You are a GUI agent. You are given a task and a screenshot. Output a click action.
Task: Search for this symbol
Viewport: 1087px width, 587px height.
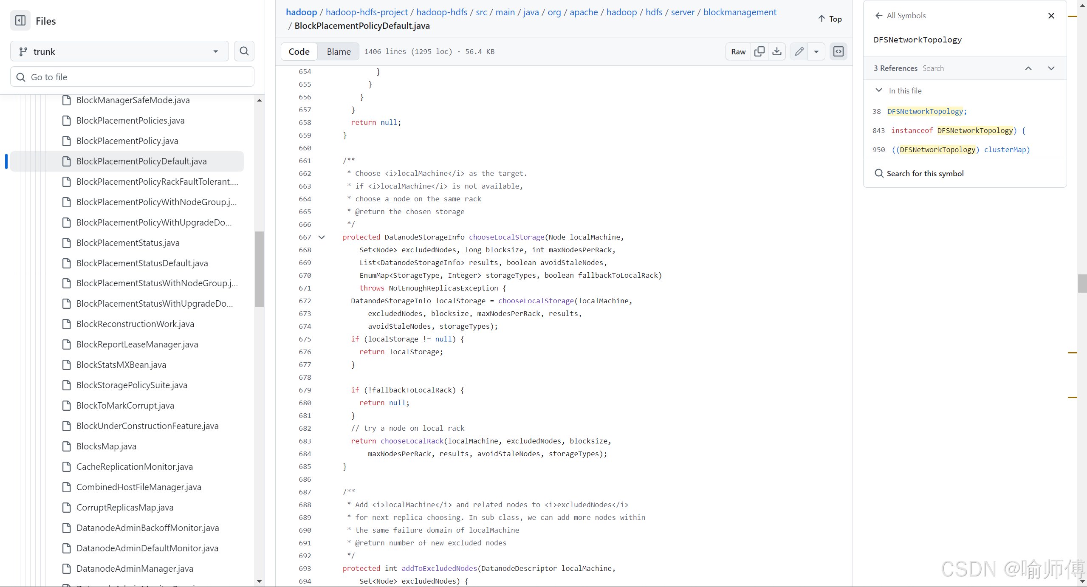(919, 173)
